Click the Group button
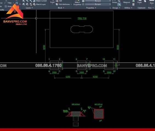 point(114,2)
